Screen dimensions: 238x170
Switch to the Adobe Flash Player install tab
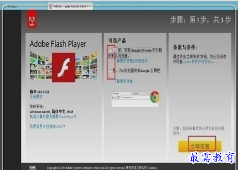(x=70, y=6)
